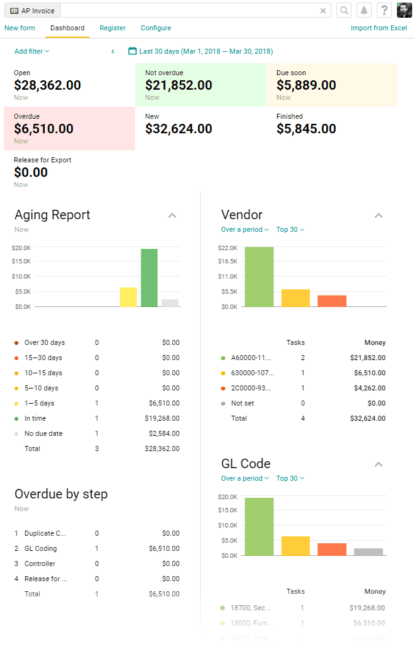This screenshot has width=414, height=645.
Task: Select the Last 30 days date range
Action: click(x=206, y=51)
